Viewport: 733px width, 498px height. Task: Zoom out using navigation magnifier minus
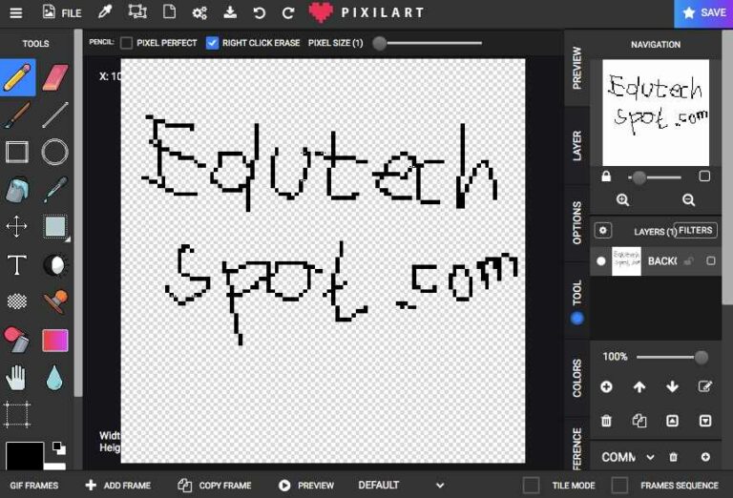click(x=688, y=200)
